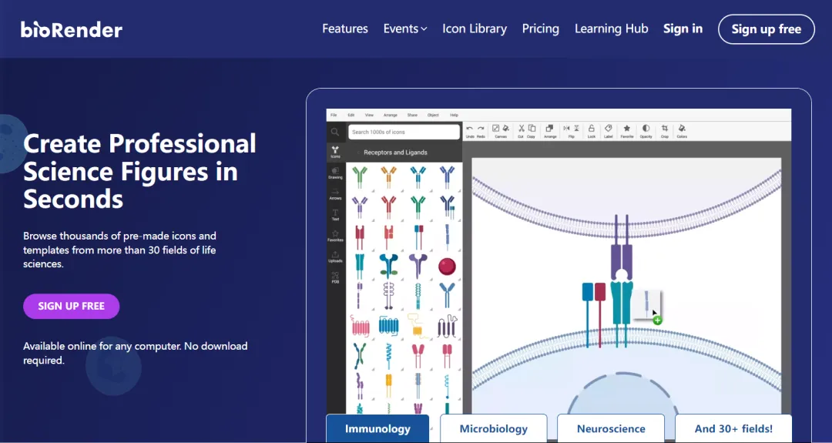The image size is (832, 443).
Task: Open the File menu in the editor
Action: tap(334, 115)
